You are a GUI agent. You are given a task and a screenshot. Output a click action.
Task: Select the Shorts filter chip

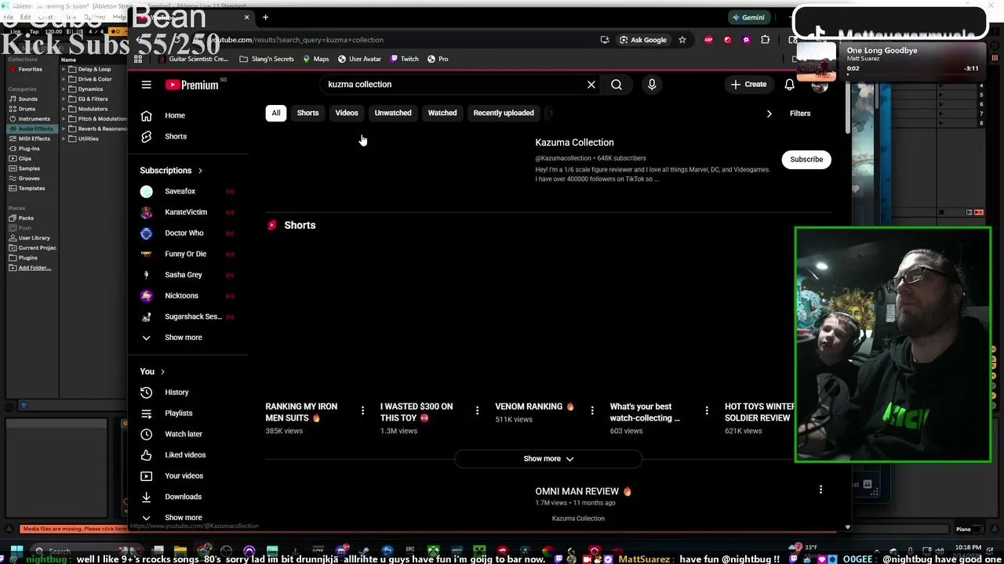point(307,113)
